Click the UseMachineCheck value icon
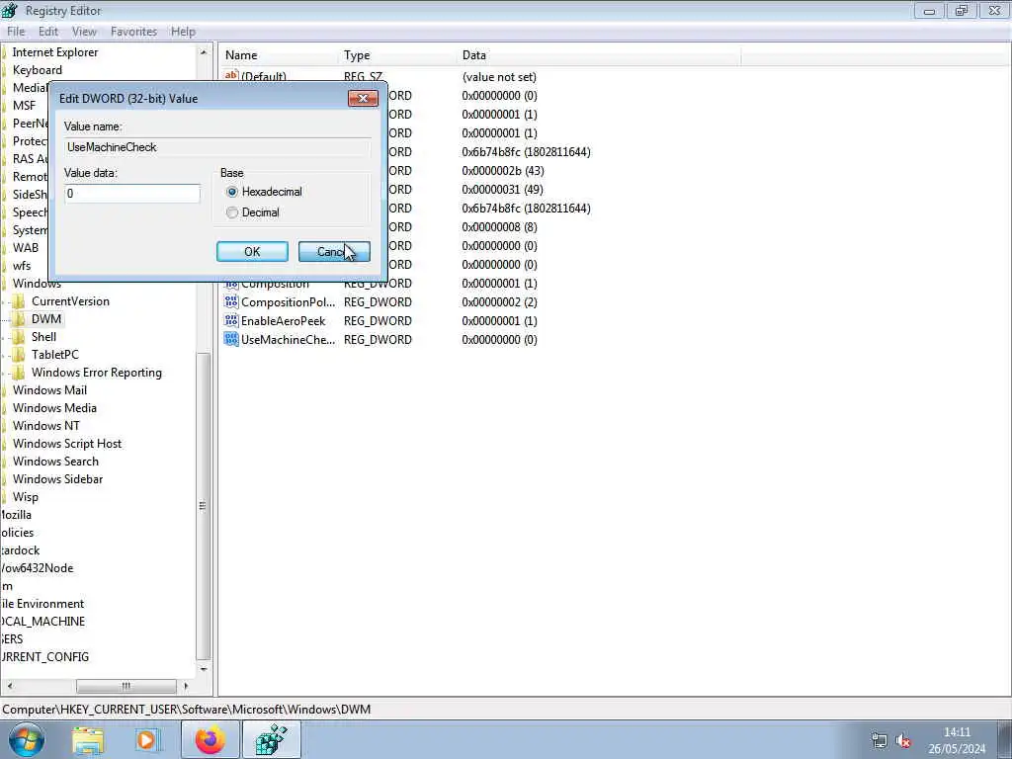This screenshot has width=1012, height=759. click(231, 339)
